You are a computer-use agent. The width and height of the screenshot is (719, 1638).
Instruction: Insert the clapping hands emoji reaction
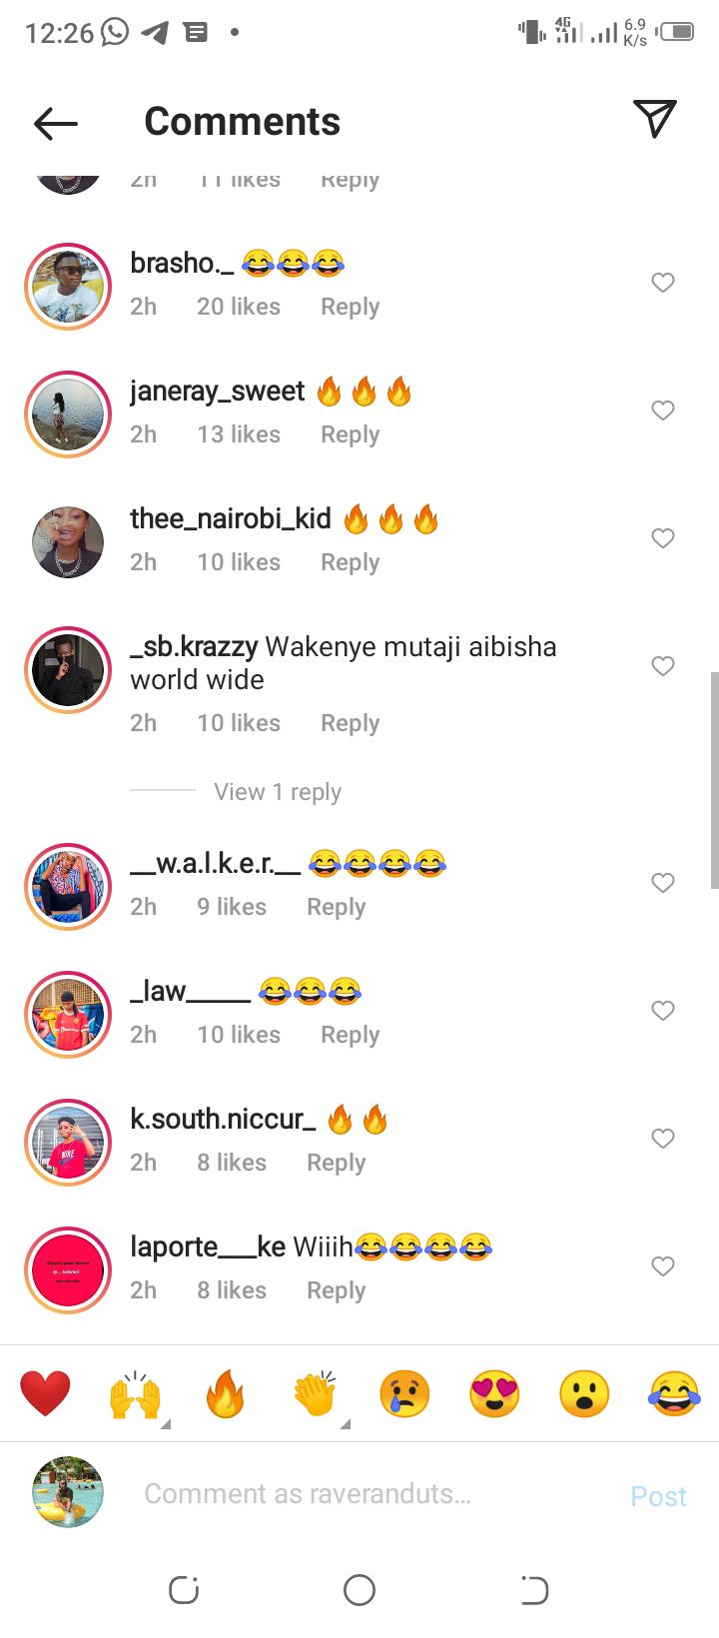point(315,1394)
